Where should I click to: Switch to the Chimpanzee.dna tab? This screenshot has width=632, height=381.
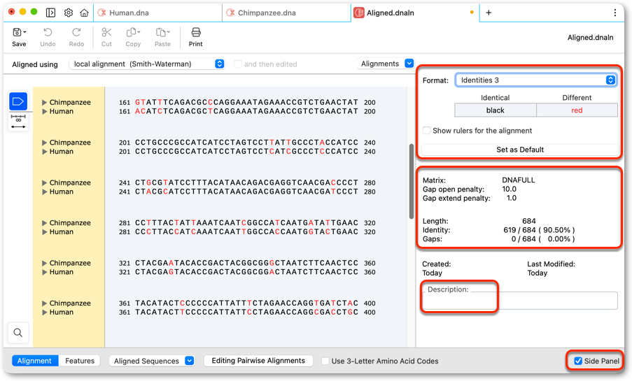pyautogui.click(x=286, y=13)
